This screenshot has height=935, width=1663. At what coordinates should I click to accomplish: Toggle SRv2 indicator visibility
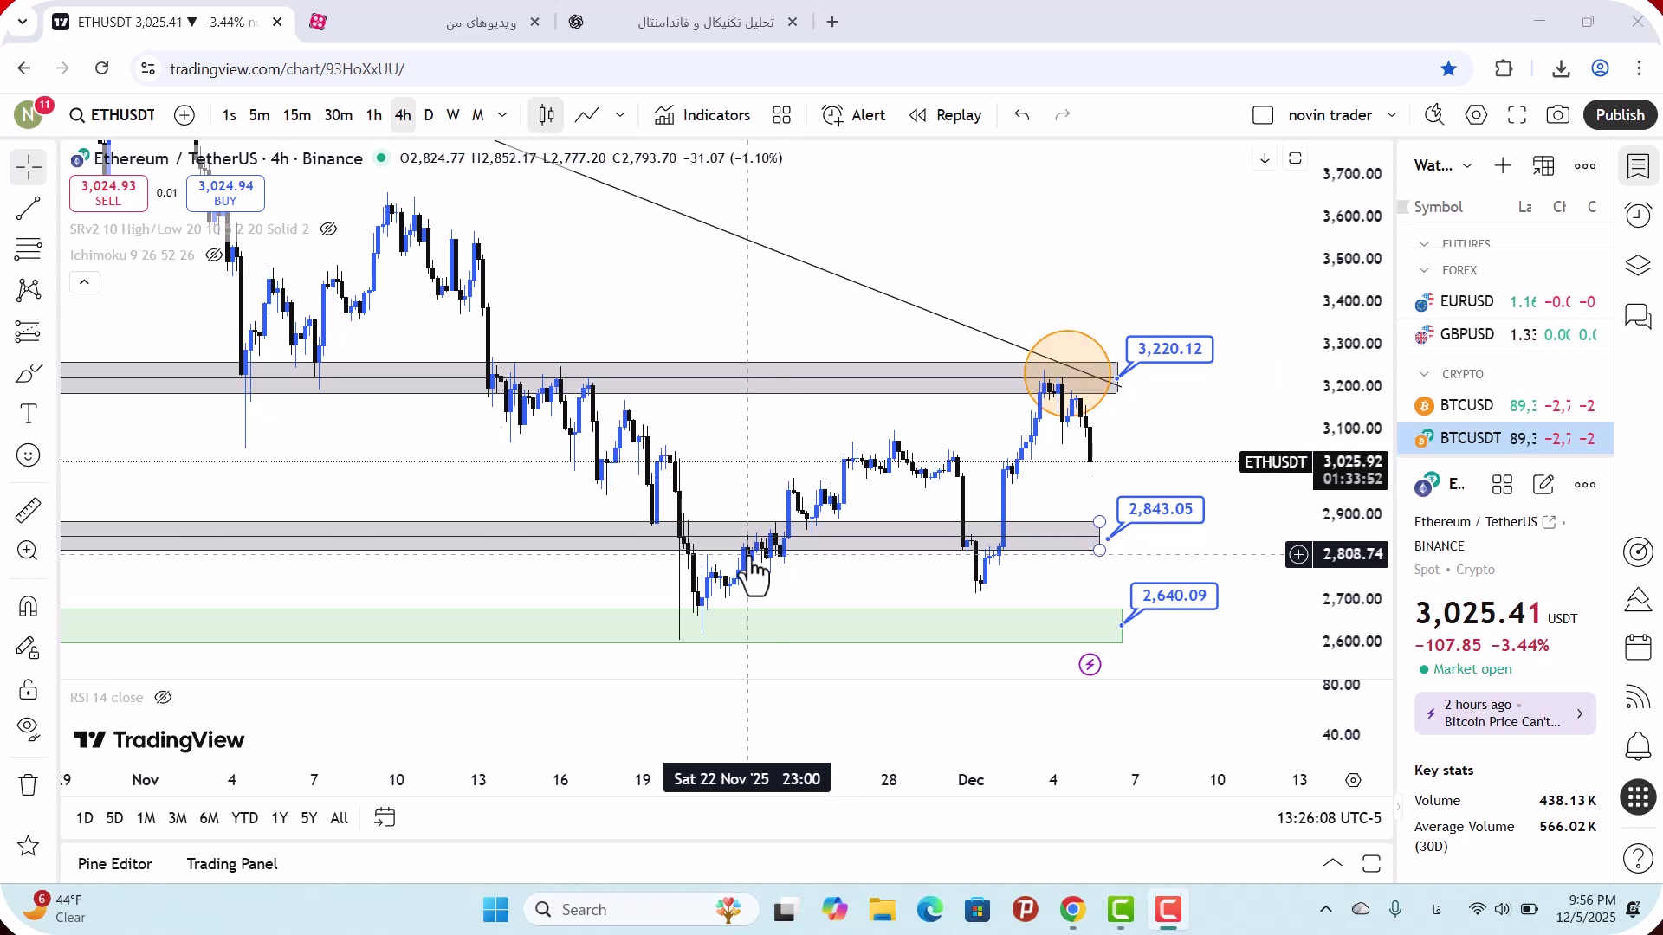tap(328, 229)
